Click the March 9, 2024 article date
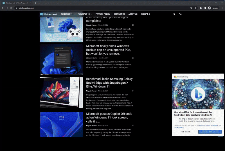 coord(103,25)
